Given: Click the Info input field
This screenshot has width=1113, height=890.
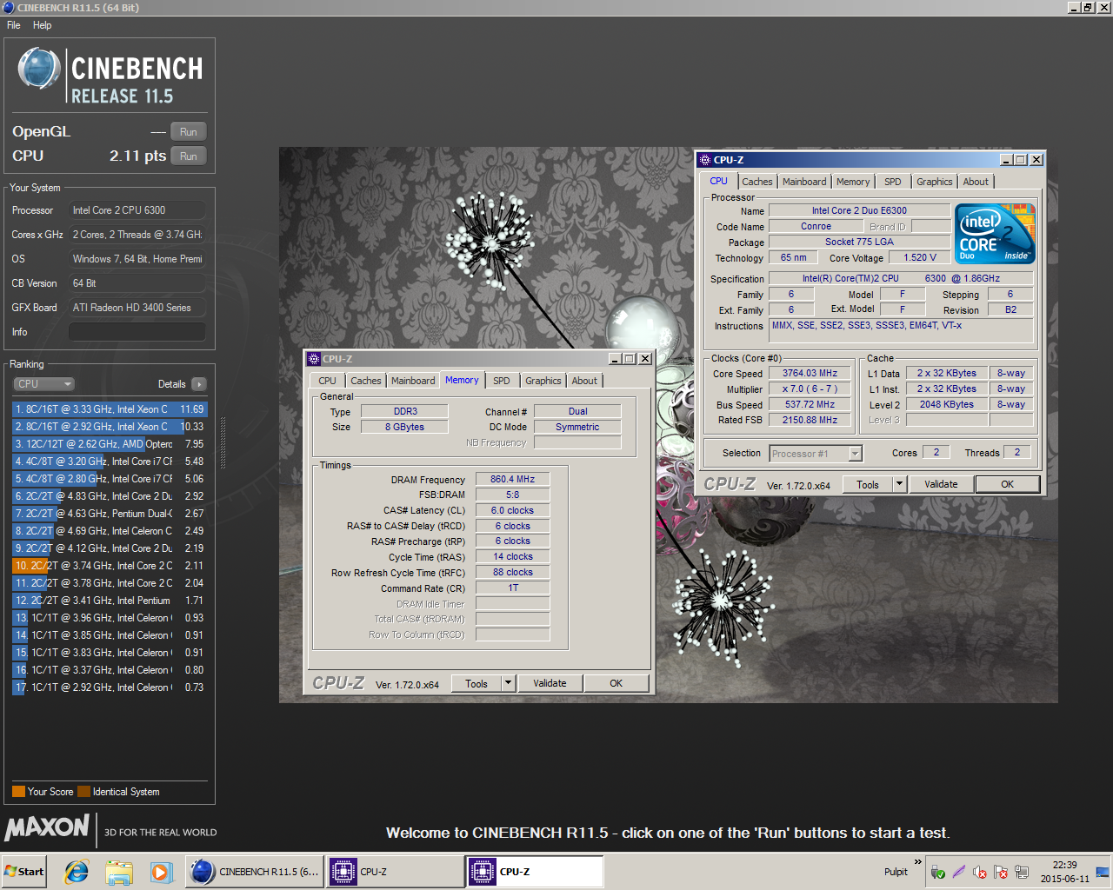Looking at the screenshot, I should (x=137, y=332).
